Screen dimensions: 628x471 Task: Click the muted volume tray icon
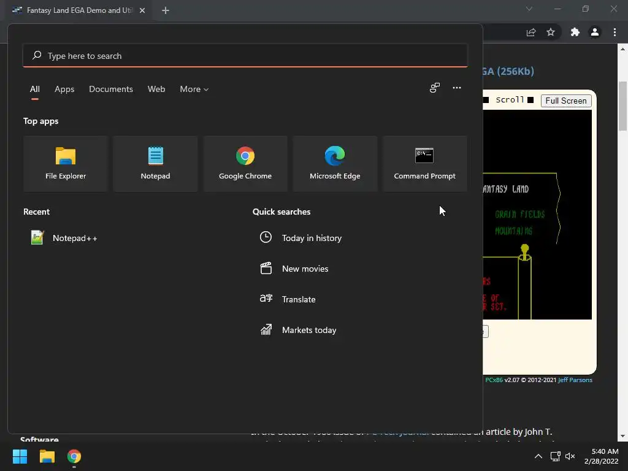570,456
